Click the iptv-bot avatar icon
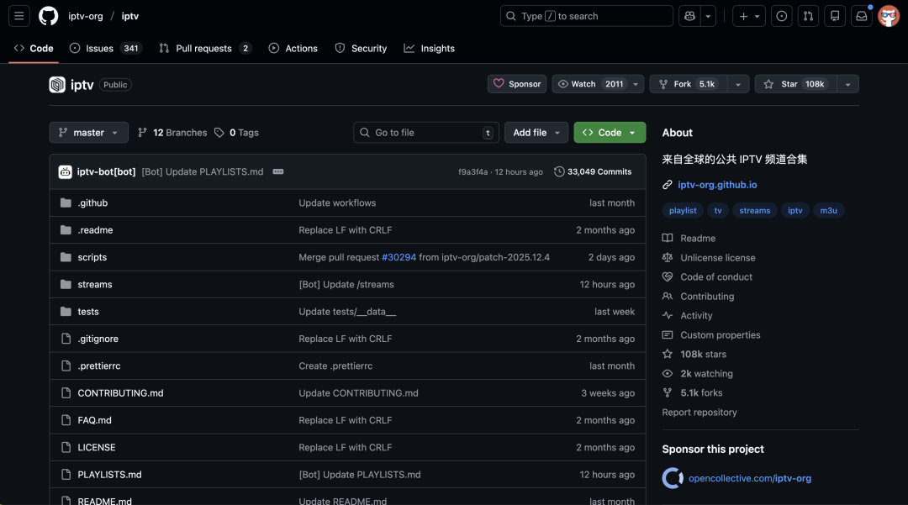 pyautogui.click(x=66, y=171)
